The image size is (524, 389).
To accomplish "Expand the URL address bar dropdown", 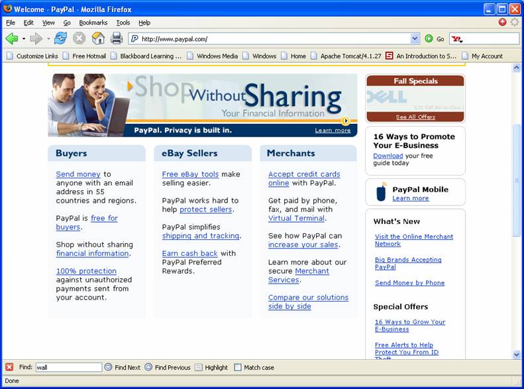I will [x=415, y=38].
